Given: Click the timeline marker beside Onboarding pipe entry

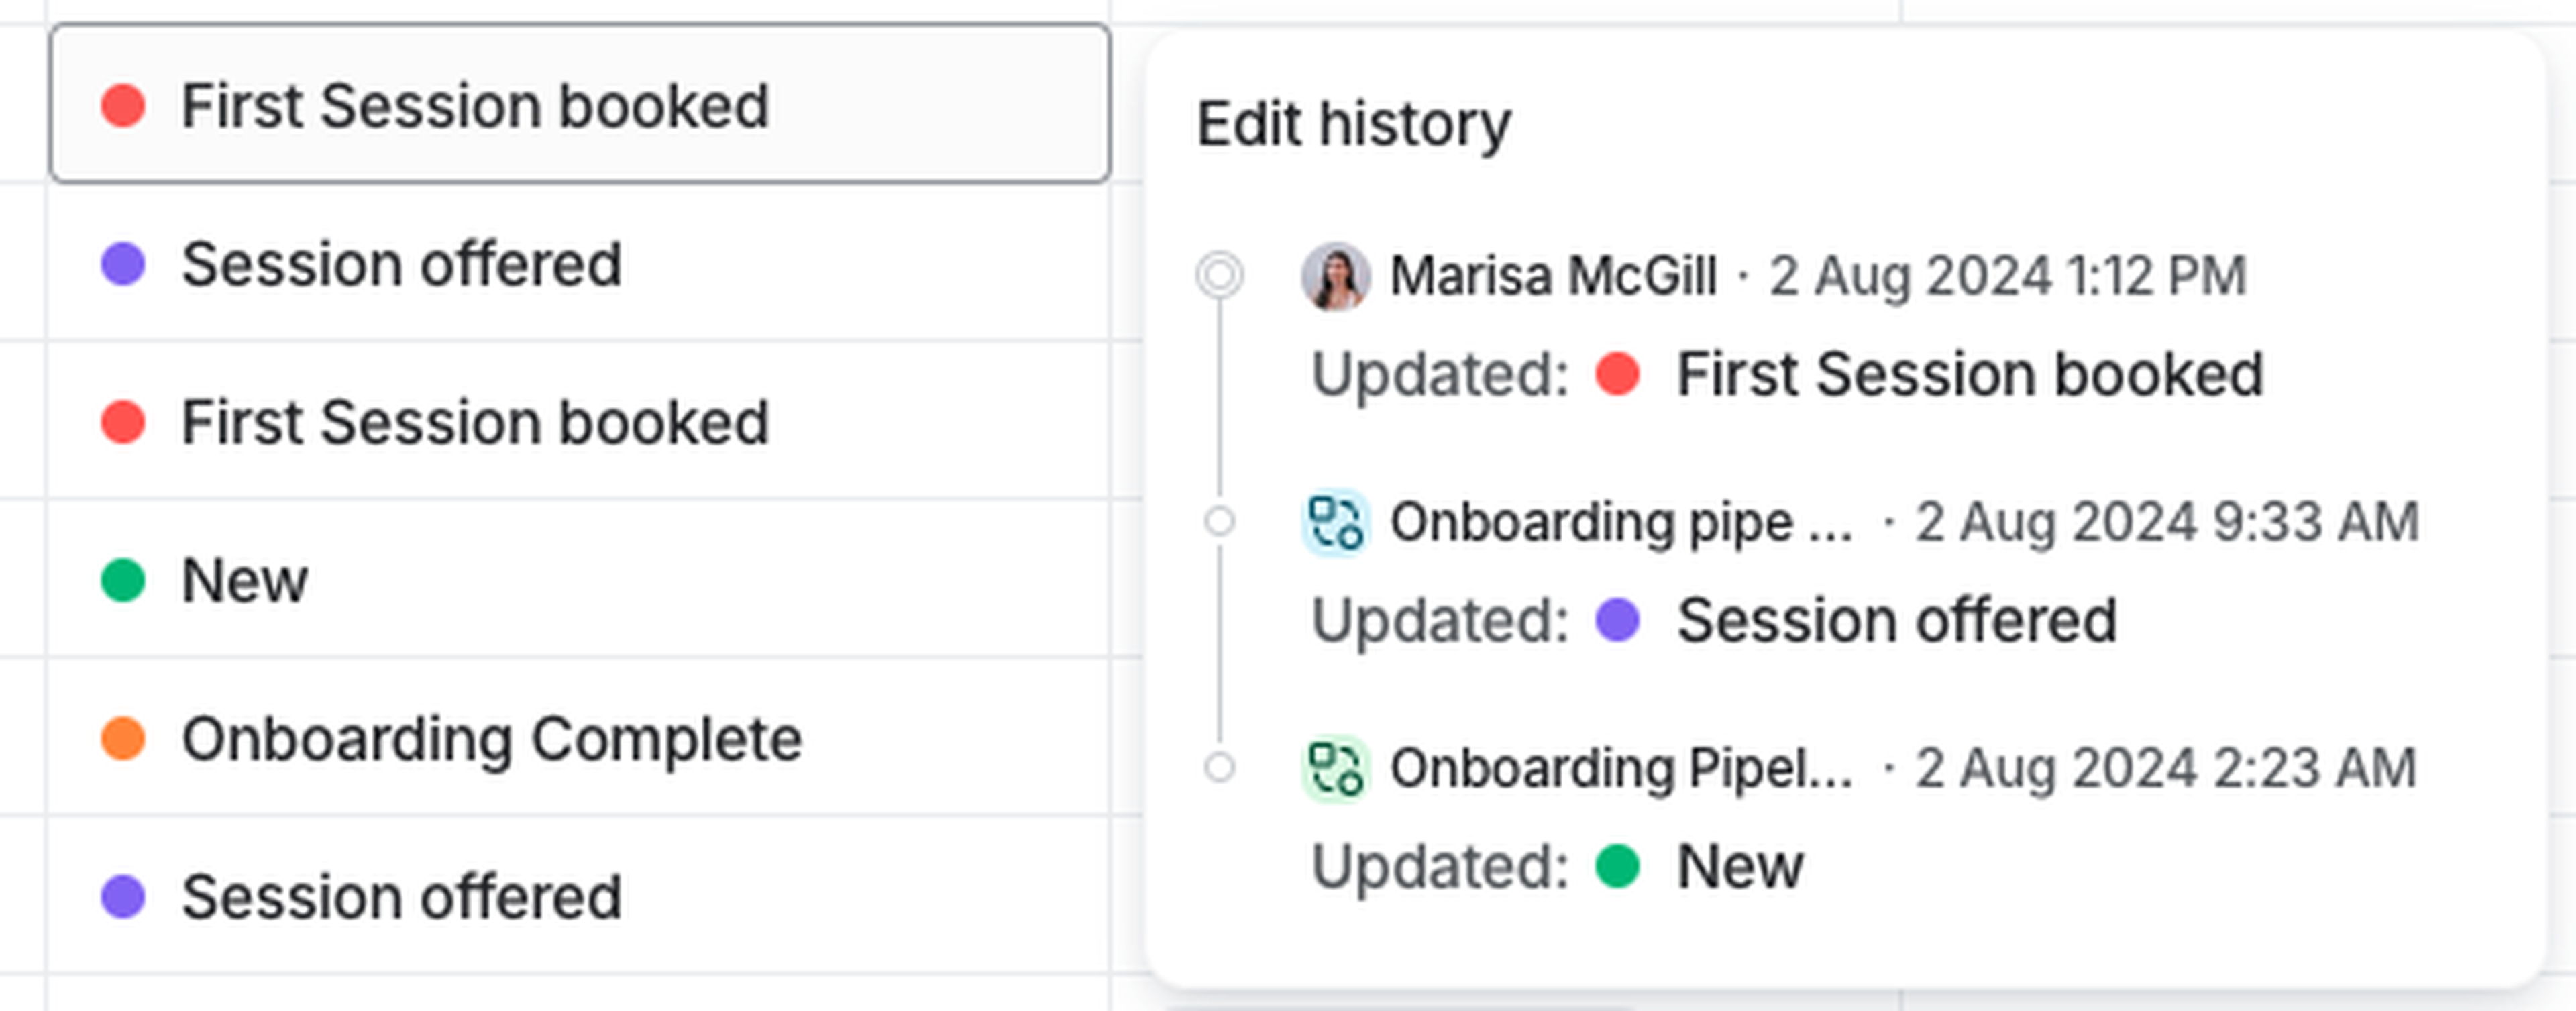Looking at the screenshot, I should coord(1219,521).
